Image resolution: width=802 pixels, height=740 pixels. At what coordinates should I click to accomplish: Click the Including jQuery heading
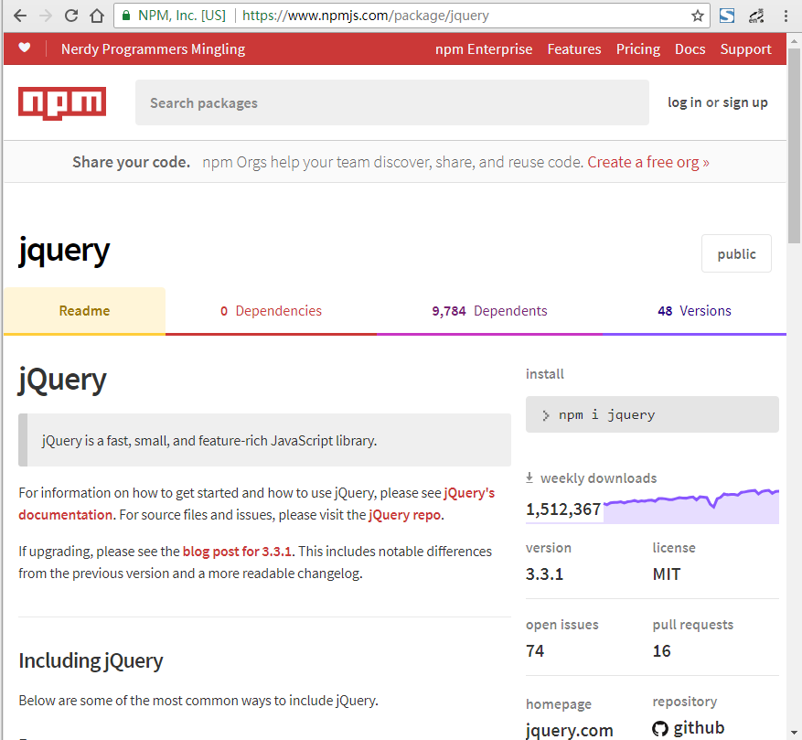pyautogui.click(x=91, y=660)
